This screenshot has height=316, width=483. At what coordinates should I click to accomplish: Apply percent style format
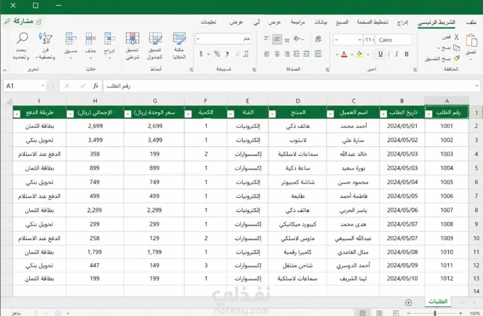click(x=217, y=54)
